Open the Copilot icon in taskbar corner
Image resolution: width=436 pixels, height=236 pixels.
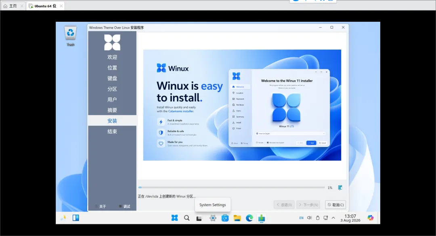tap(370, 218)
